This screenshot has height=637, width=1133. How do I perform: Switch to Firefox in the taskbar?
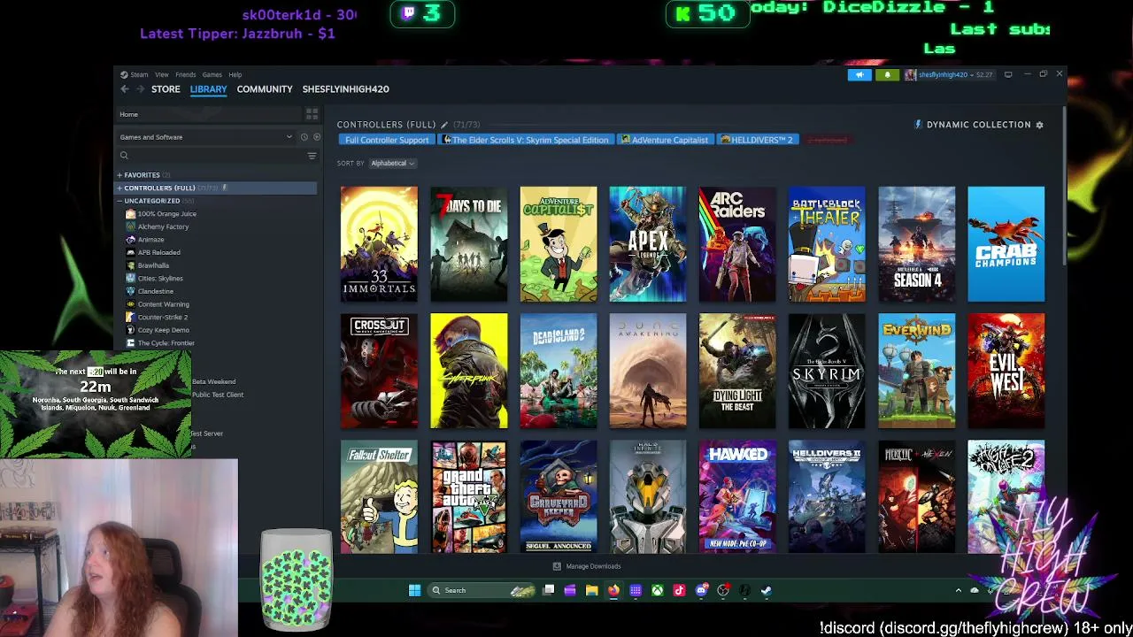click(x=613, y=590)
